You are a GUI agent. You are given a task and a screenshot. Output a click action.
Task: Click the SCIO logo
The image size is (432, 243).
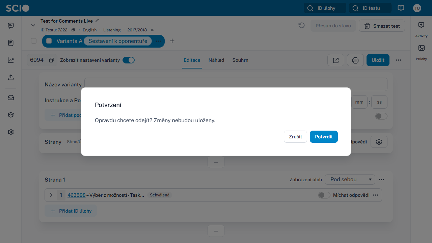coord(18,8)
